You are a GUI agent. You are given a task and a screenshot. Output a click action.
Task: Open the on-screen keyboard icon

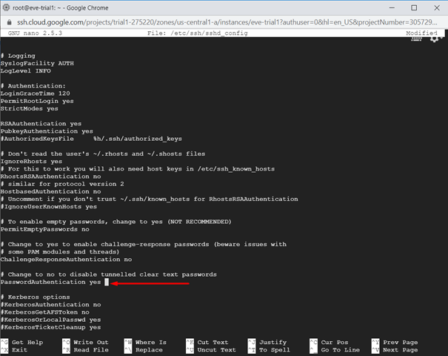416,39
